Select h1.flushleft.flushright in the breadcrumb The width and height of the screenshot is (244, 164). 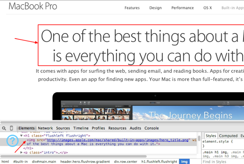159,161
